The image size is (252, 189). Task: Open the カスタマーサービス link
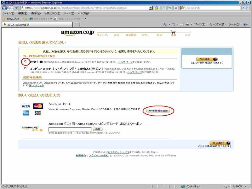(119, 152)
